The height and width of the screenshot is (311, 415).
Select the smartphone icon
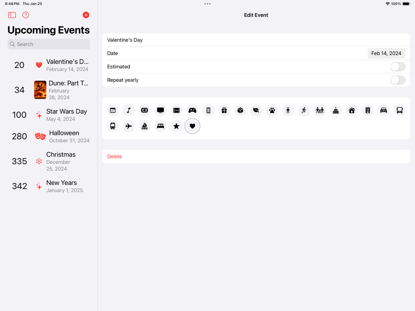click(x=208, y=110)
